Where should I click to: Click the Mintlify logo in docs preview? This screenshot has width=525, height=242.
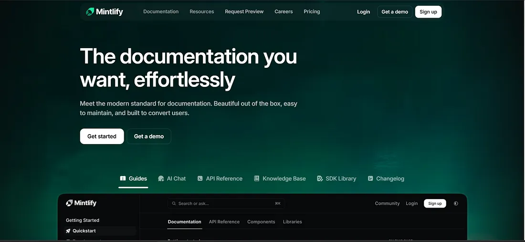pyautogui.click(x=81, y=203)
